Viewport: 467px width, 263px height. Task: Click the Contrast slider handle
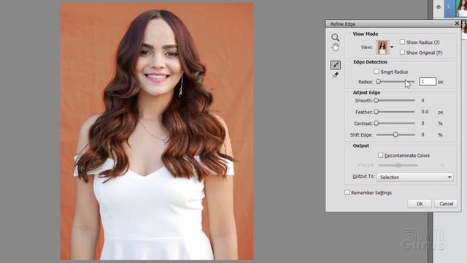coord(377,123)
